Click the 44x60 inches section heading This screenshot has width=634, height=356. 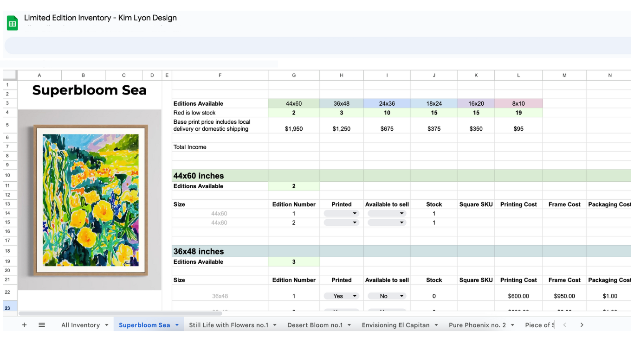pos(220,176)
